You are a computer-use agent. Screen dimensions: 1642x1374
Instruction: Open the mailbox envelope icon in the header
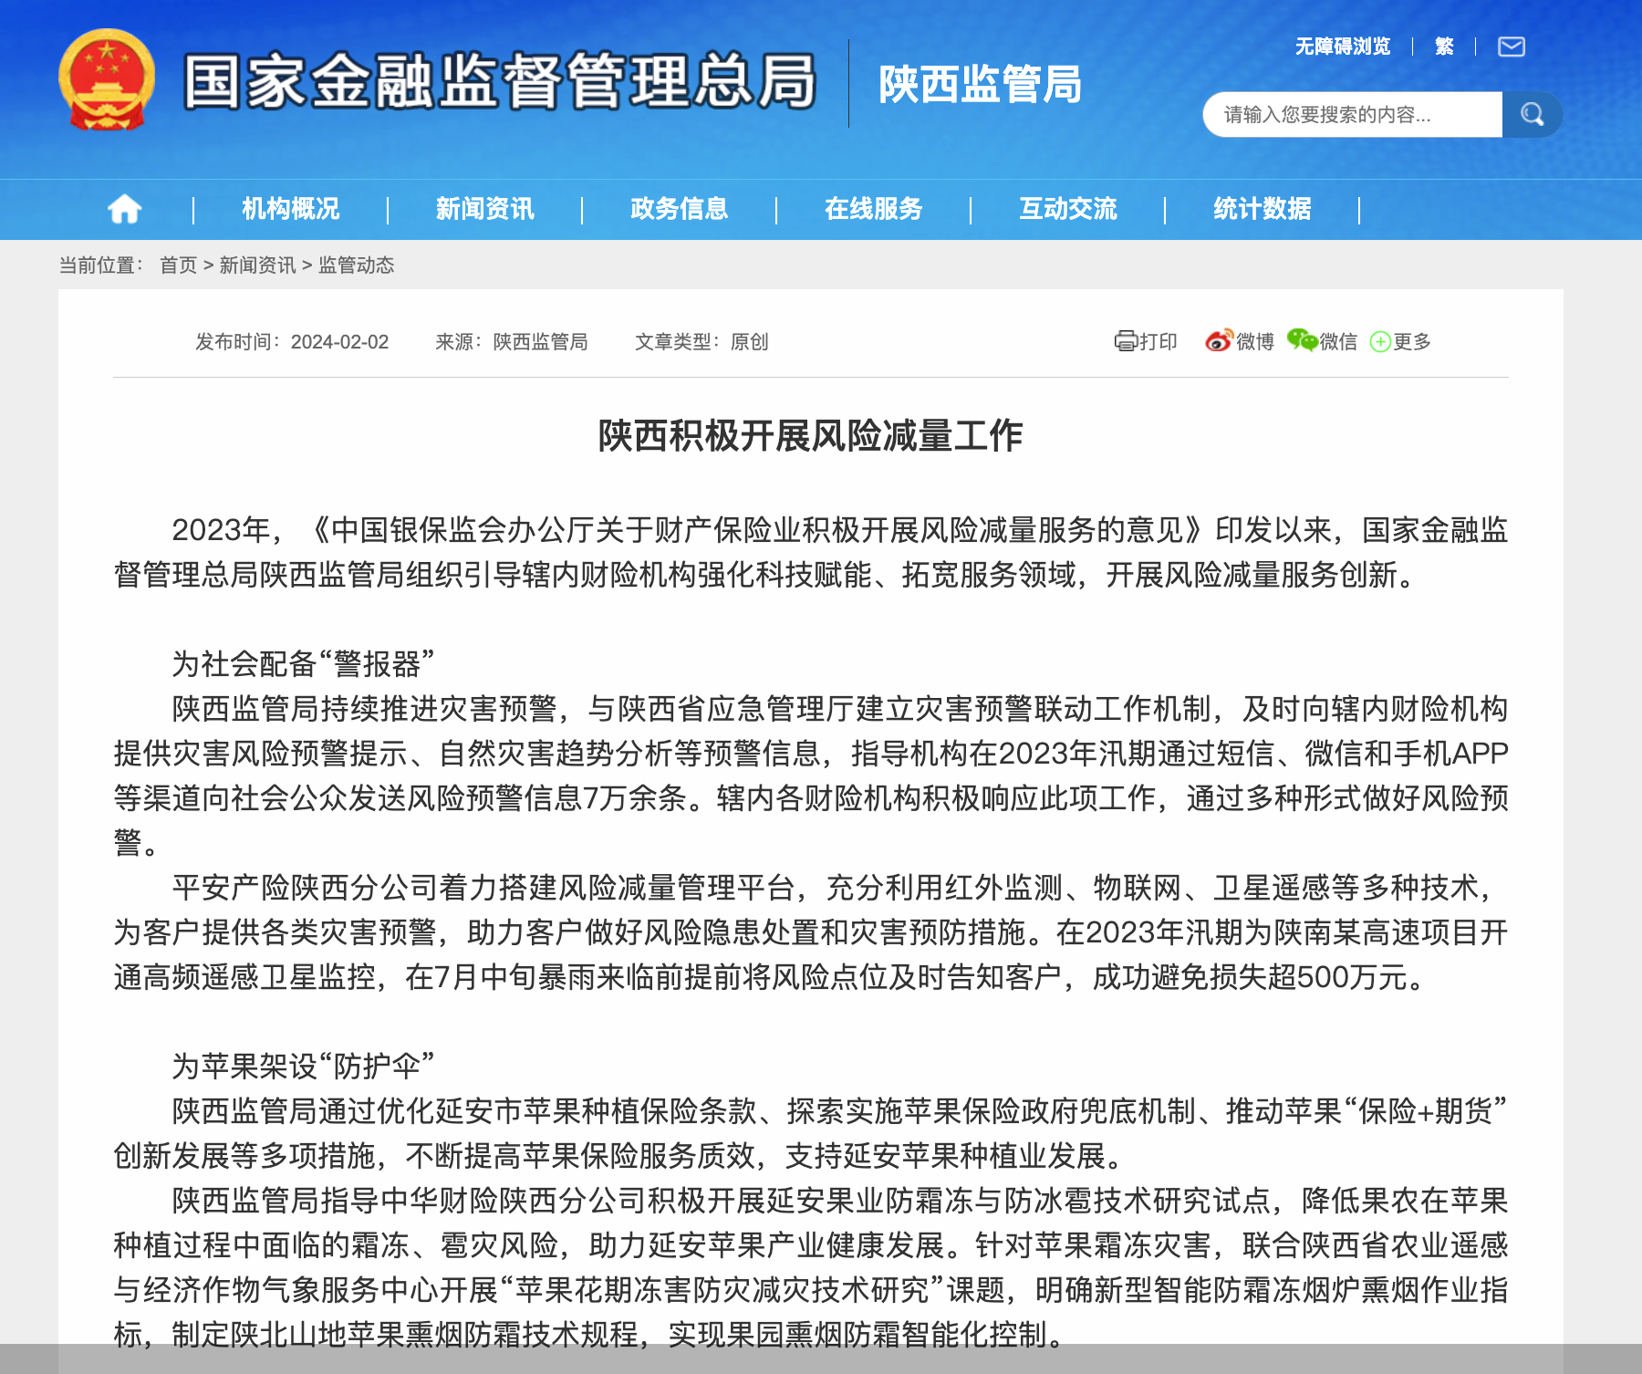(1512, 47)
